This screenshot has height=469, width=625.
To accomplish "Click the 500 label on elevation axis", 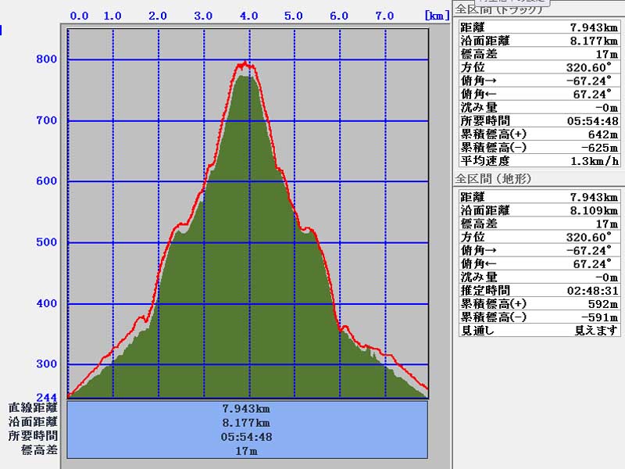I will click(x=45, y=242).
